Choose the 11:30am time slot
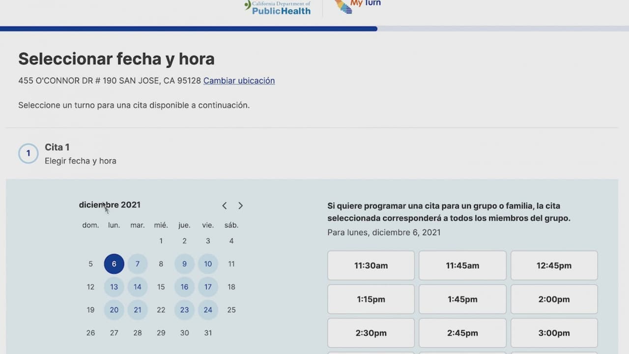Image resolution: width=629 pixels, height=354 pixels. 371,265
